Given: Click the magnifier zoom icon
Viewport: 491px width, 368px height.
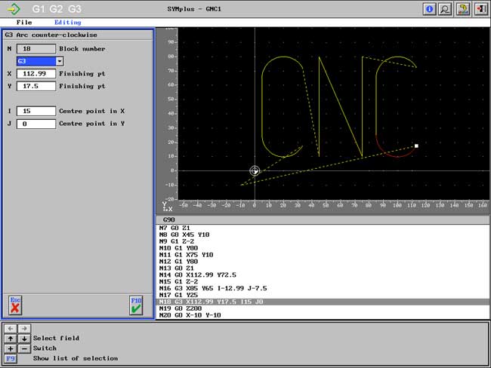Looking at the screenshot, I should [446, 9].
